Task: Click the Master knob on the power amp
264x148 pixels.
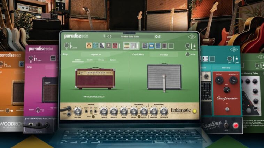Action: point(154,111)
